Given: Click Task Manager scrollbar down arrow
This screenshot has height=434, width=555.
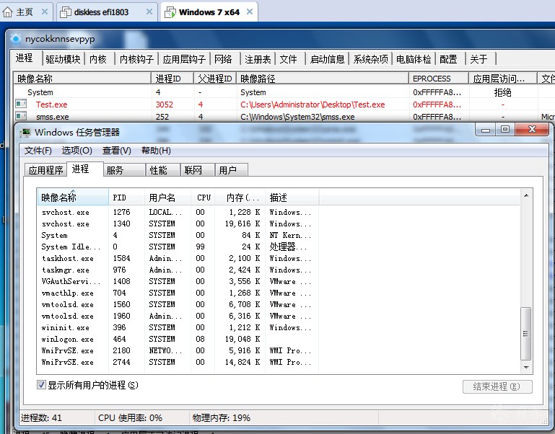Looking at the screenshot, I should click(526, 368).
